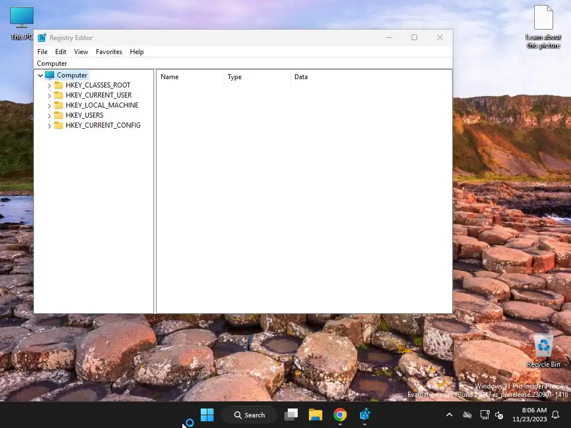Screen dimensions: 571x428
Task: Click the muted volume tray icon
Action: click(x=499, y=415)
